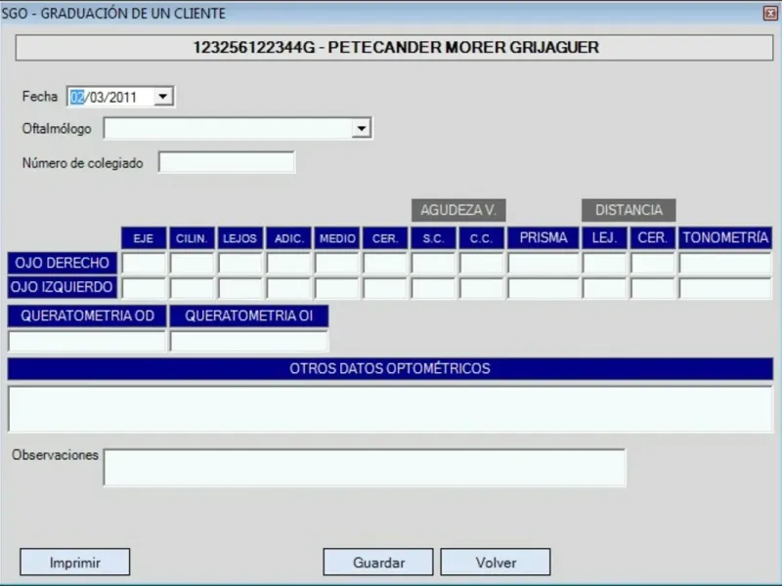Image resolution: width=782 pixels, height=586 pixels.
Task: Click the OJO IZQUIERDO row label
Action: (x=63, y=287)
